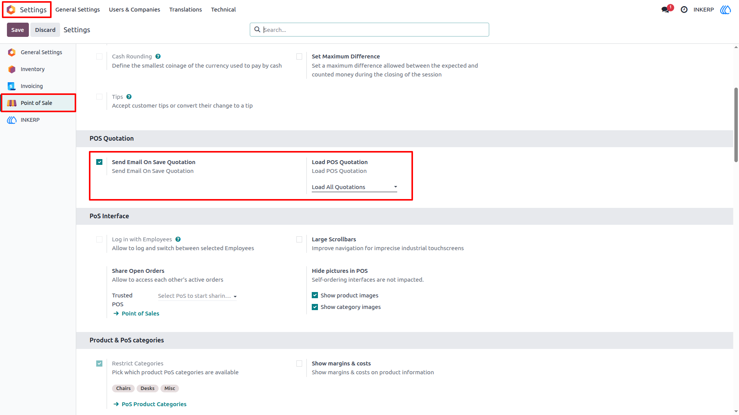Click the Tips help question icon
Image resolution: width=739 pixels, height=415 pixels.
[x=129, y=97]
